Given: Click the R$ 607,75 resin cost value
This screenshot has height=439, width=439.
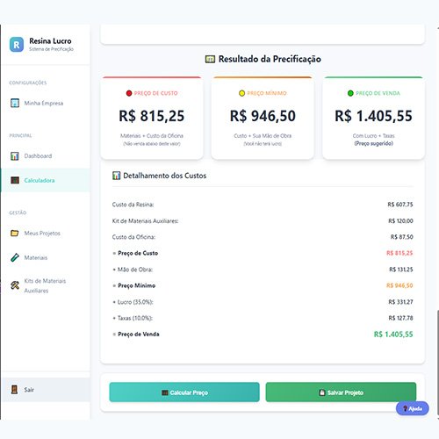Looking at the screenshot, I should [x=400, y=205].
